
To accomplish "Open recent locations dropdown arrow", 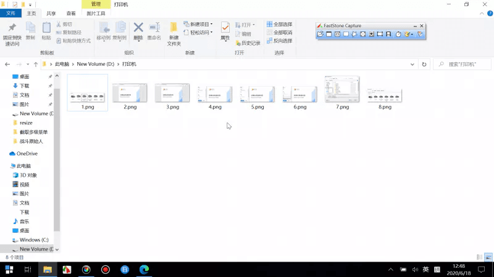I will [x=28, y=64].
